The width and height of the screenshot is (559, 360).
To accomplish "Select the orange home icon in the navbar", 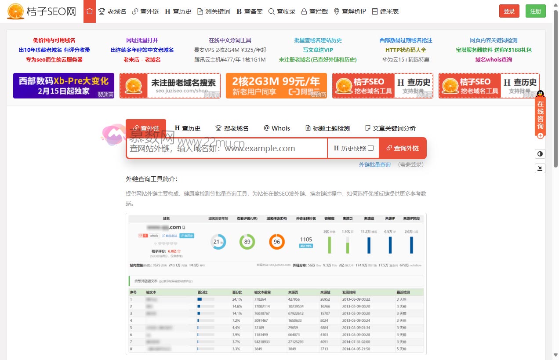I will point(90,11).
